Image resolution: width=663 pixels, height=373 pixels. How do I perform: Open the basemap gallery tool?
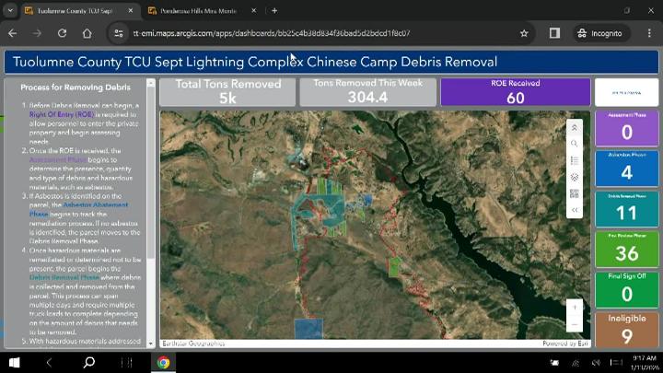575,177
